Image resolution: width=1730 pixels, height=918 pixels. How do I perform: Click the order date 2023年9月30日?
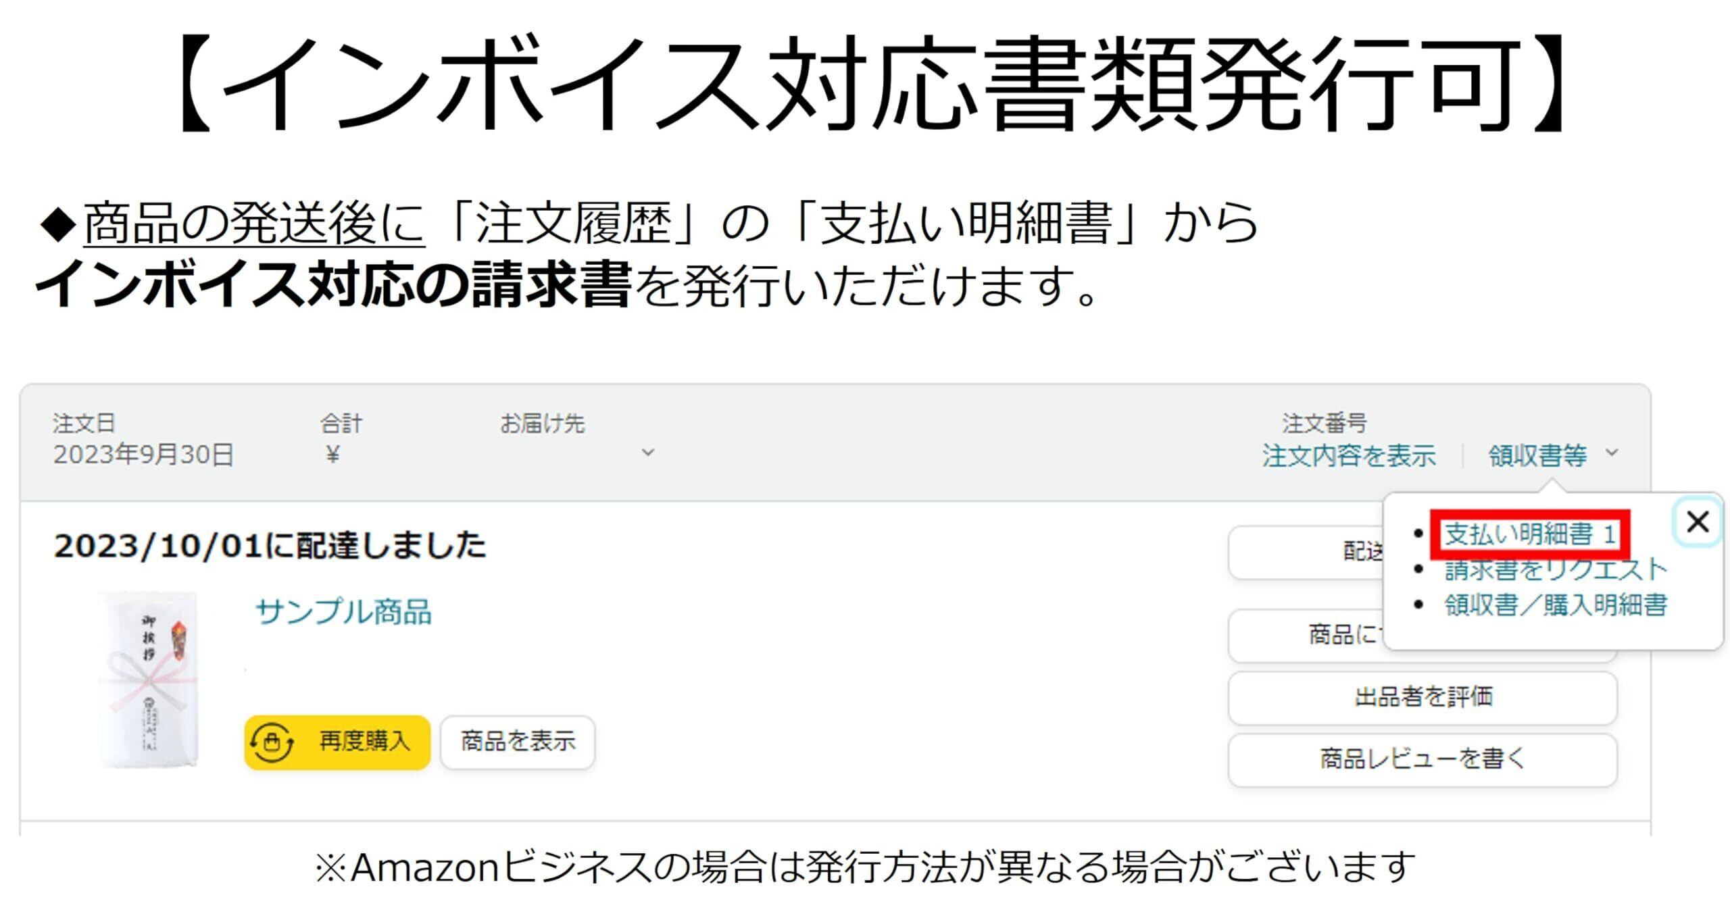pyautogui.click(x=143, y=455)
